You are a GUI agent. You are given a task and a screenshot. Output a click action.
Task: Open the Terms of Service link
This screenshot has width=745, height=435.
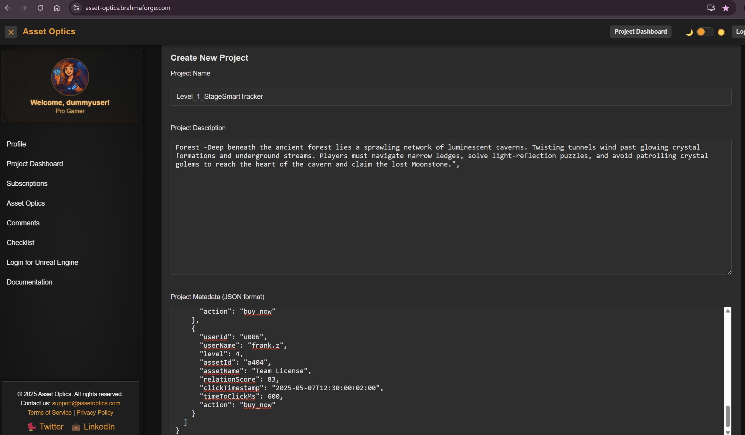click(49, 413)
